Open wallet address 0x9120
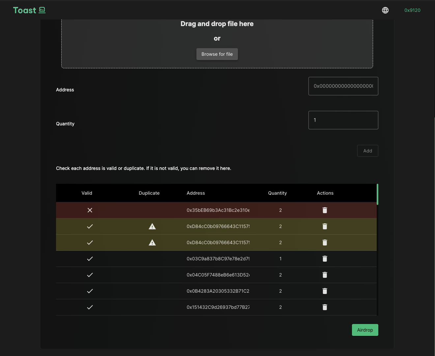Screen dimensions: 435x356 pyautogui.click(x=412, y=10)
